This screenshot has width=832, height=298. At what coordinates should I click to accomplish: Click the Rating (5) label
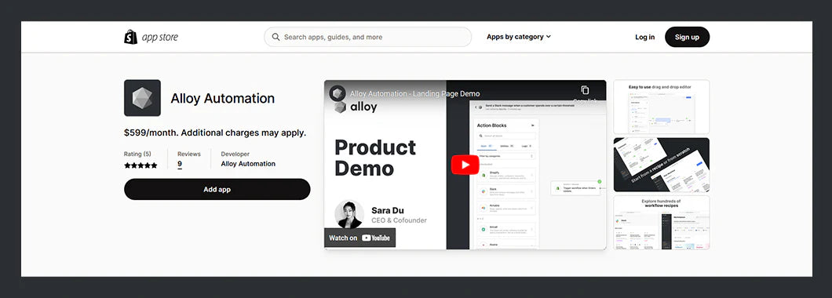pyautogui.click(x=137, y=154)
